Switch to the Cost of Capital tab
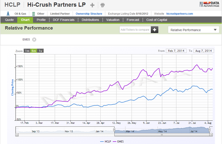The height and width of the screenshot is (144, 222). point(157,20)
